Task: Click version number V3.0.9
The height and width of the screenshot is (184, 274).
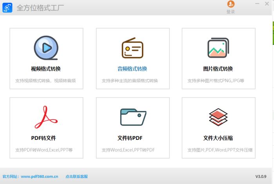Action: click(261, 177)
